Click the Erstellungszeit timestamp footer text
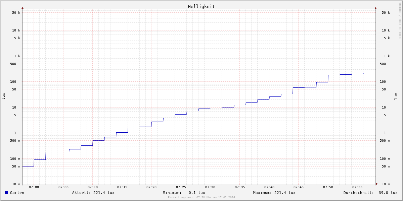Viewport: 403px width, 201px height. 201,198
